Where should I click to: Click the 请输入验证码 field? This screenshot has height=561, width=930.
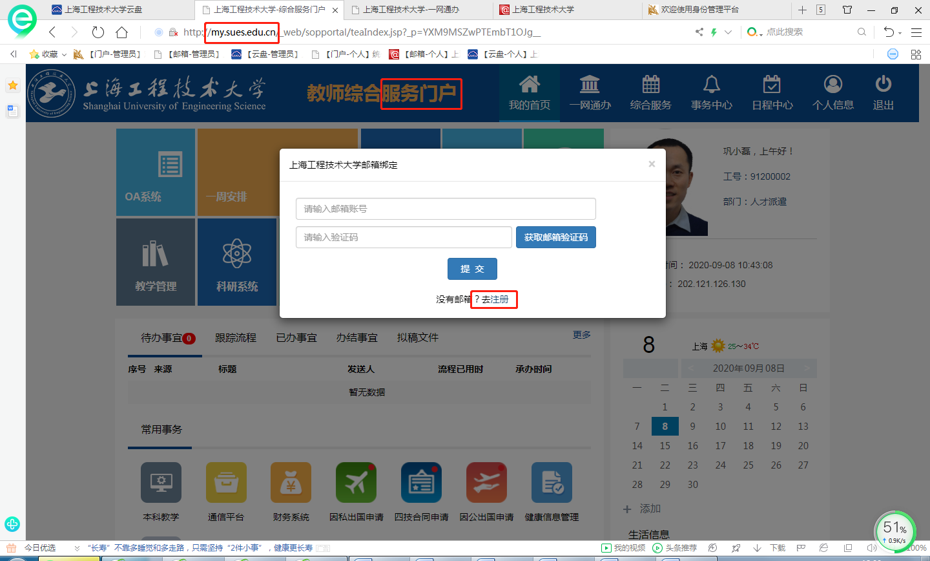[x=404, y=237]
